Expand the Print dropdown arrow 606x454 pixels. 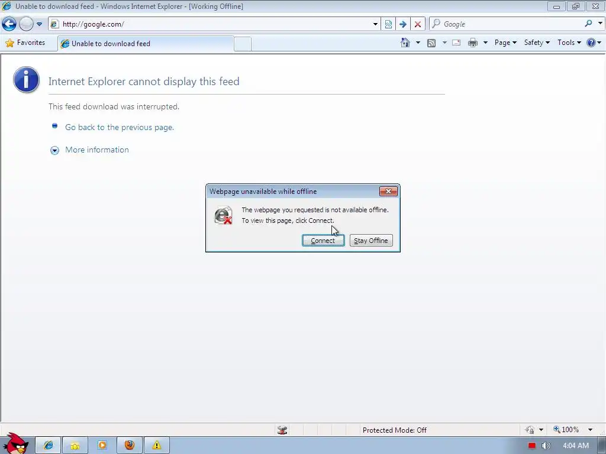485,43
